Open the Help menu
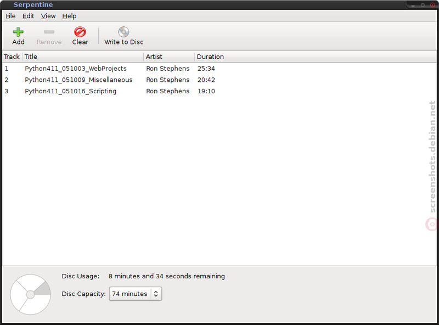The height and width of the screenshot is (325, 439). 69,16
